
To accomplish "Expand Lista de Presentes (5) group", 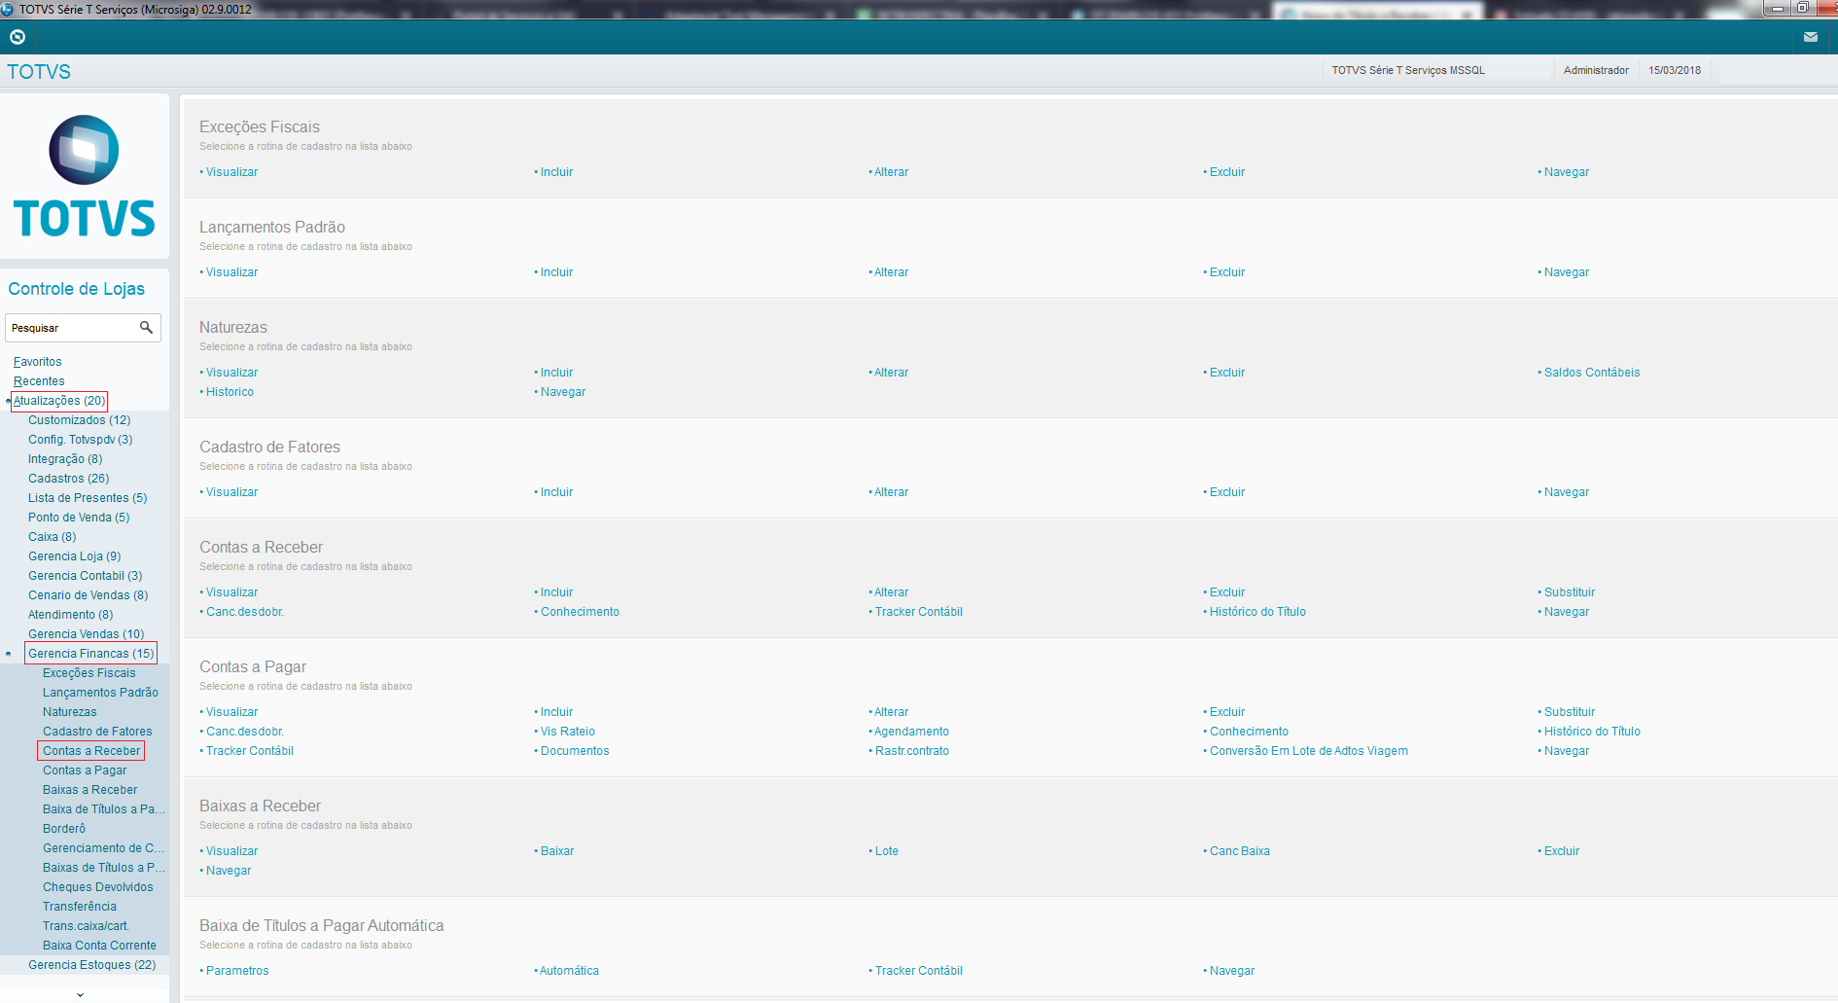I will [x=88, y=498].
